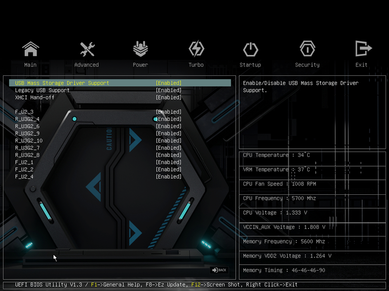Click the Main home icon
The width and height of the screenshot is (389, 291).
coord(31,49)
